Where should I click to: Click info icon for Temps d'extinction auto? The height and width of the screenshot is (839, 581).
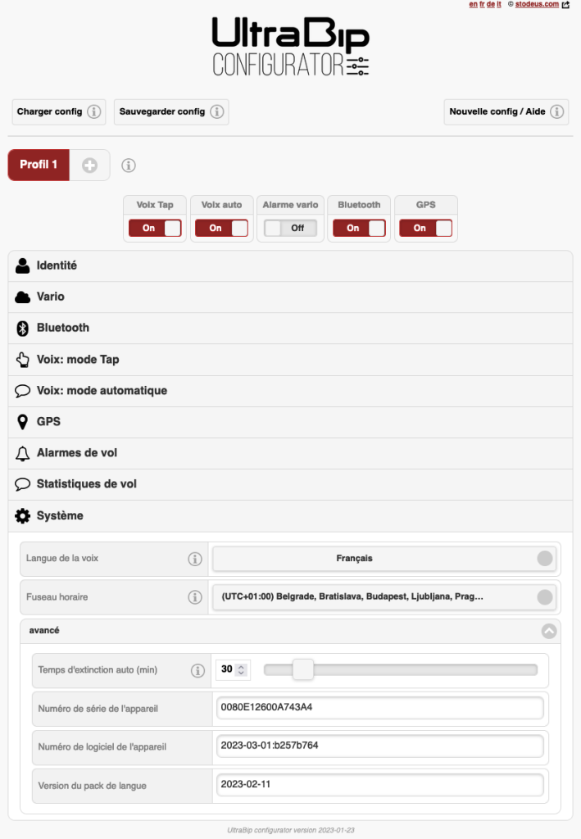coord(197,670)
